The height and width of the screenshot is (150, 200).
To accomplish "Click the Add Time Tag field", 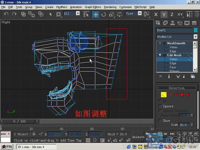I will point(71,140).
